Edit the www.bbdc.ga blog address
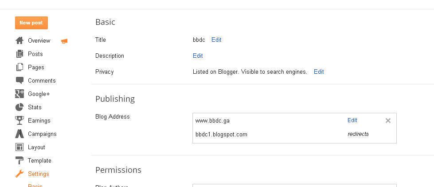 [352, 120]
